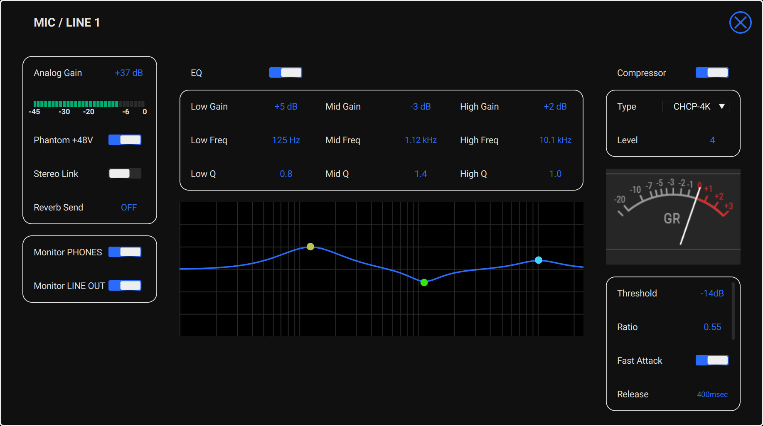
Task: Click the yellow low-band EQ node
Action: (x=310, y=247)
